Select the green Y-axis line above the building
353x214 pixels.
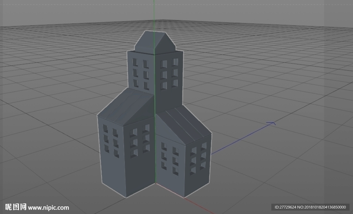point(154,15)
